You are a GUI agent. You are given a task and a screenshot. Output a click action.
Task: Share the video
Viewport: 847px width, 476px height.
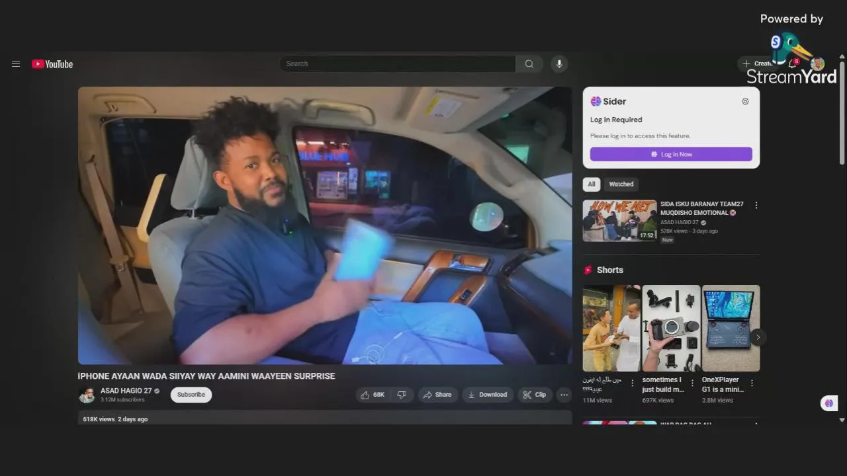[437, 395]
